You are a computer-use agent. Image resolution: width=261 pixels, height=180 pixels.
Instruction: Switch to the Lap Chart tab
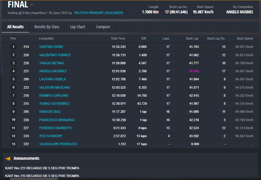[78, 27]
